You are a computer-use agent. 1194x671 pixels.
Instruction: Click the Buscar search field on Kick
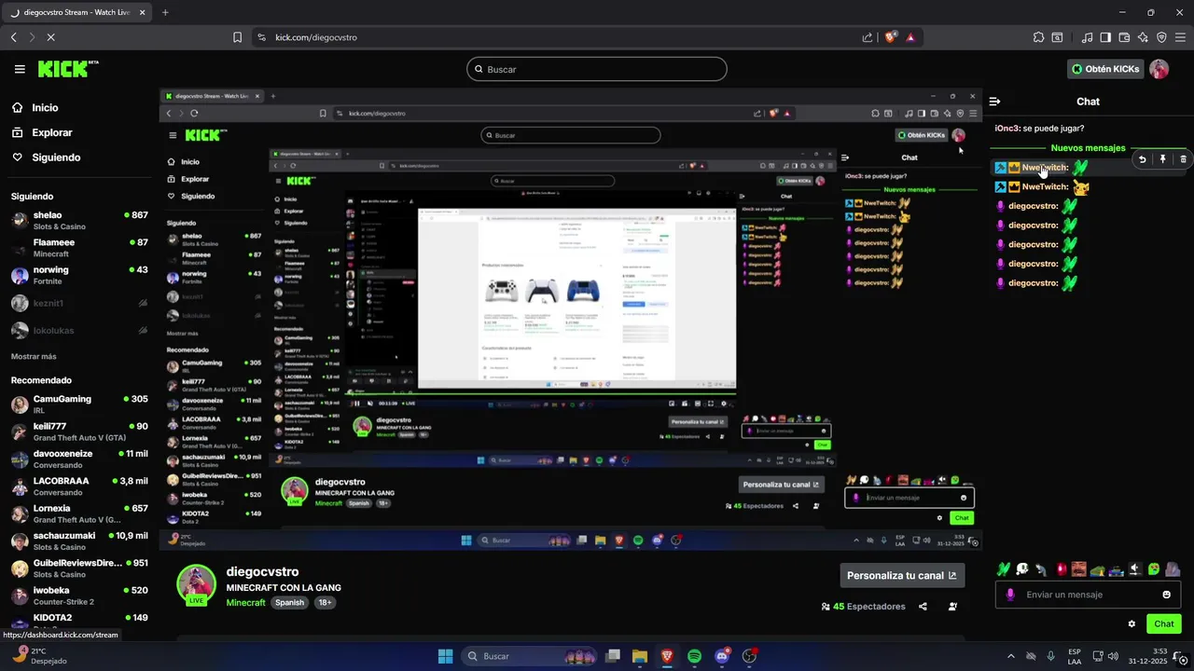click(x=597, y=69)
